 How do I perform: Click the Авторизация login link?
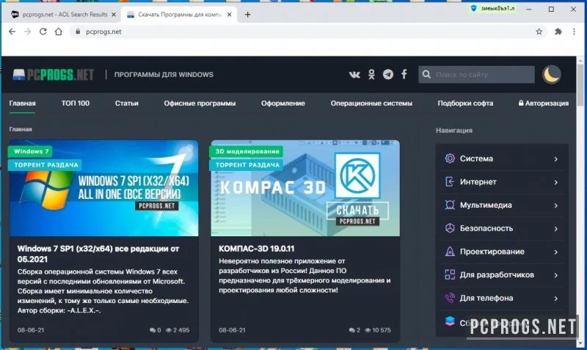tap(544, 103)
